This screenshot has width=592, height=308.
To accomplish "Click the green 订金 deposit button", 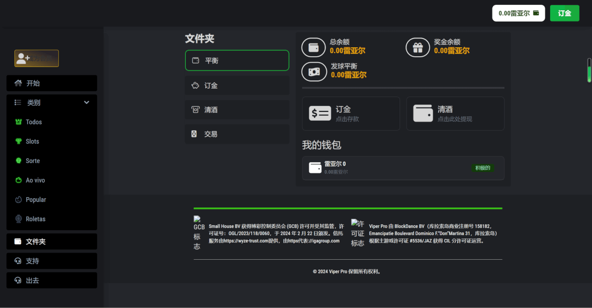I will 564,13.
